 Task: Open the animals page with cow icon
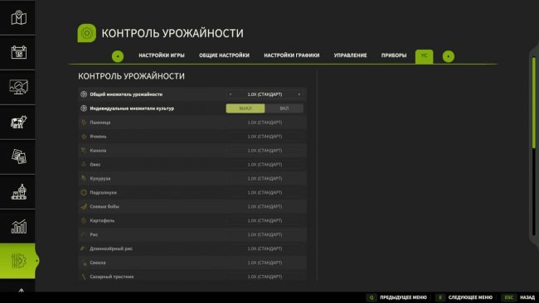coord(18,123)
